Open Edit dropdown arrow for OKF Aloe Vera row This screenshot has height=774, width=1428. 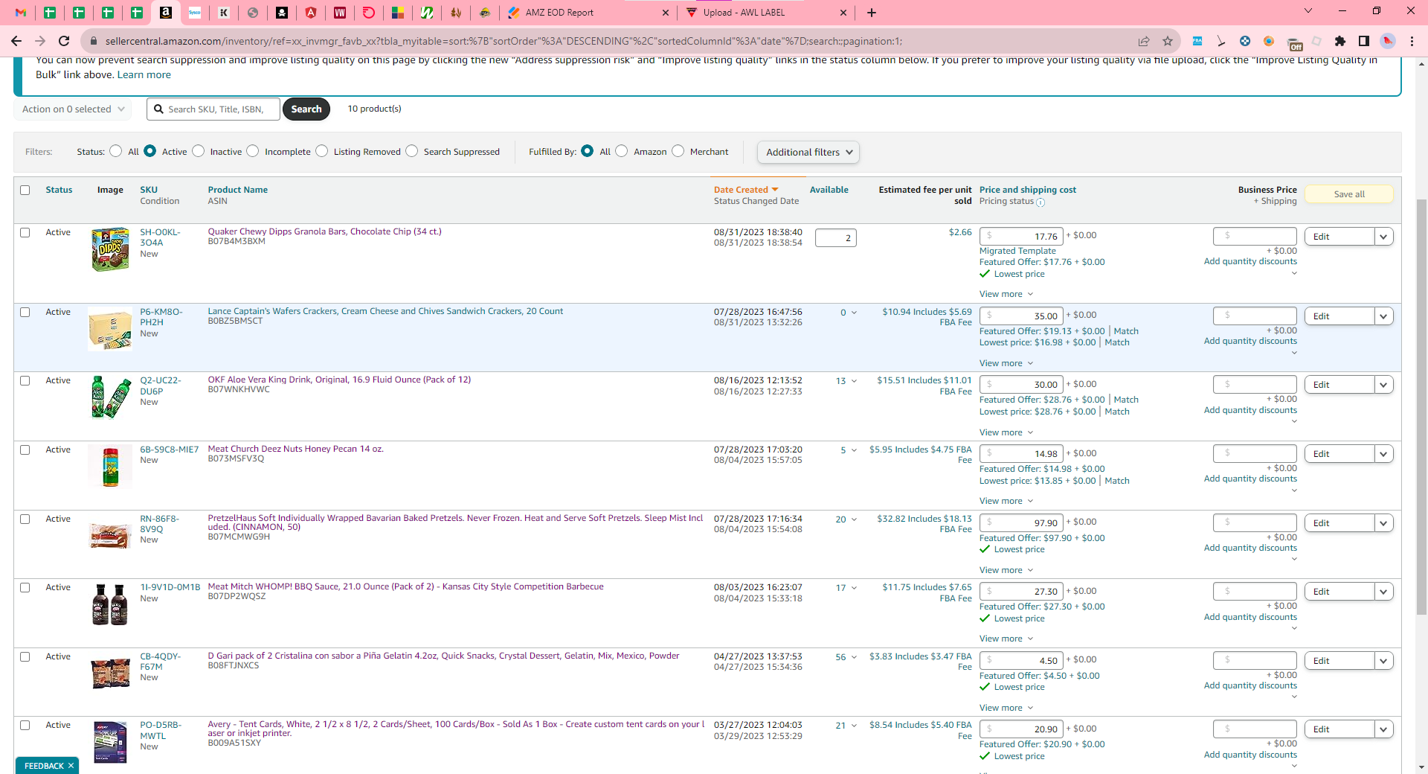point(1383,385)
